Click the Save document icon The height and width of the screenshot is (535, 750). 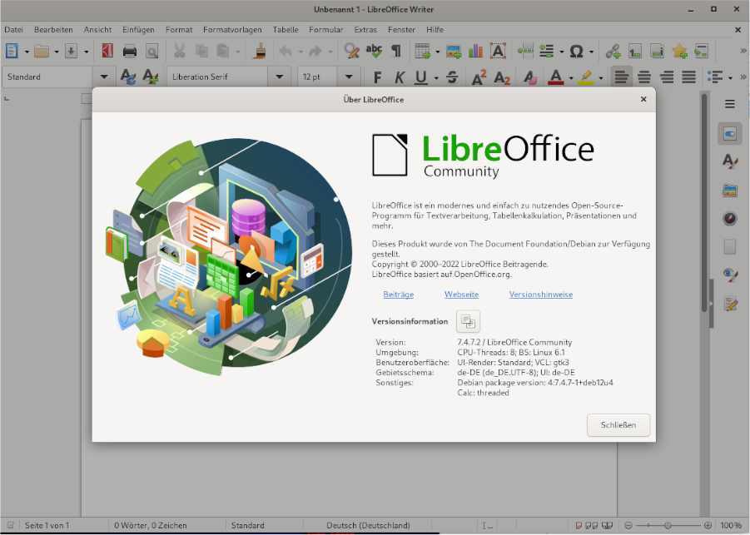tap(72, 51)
